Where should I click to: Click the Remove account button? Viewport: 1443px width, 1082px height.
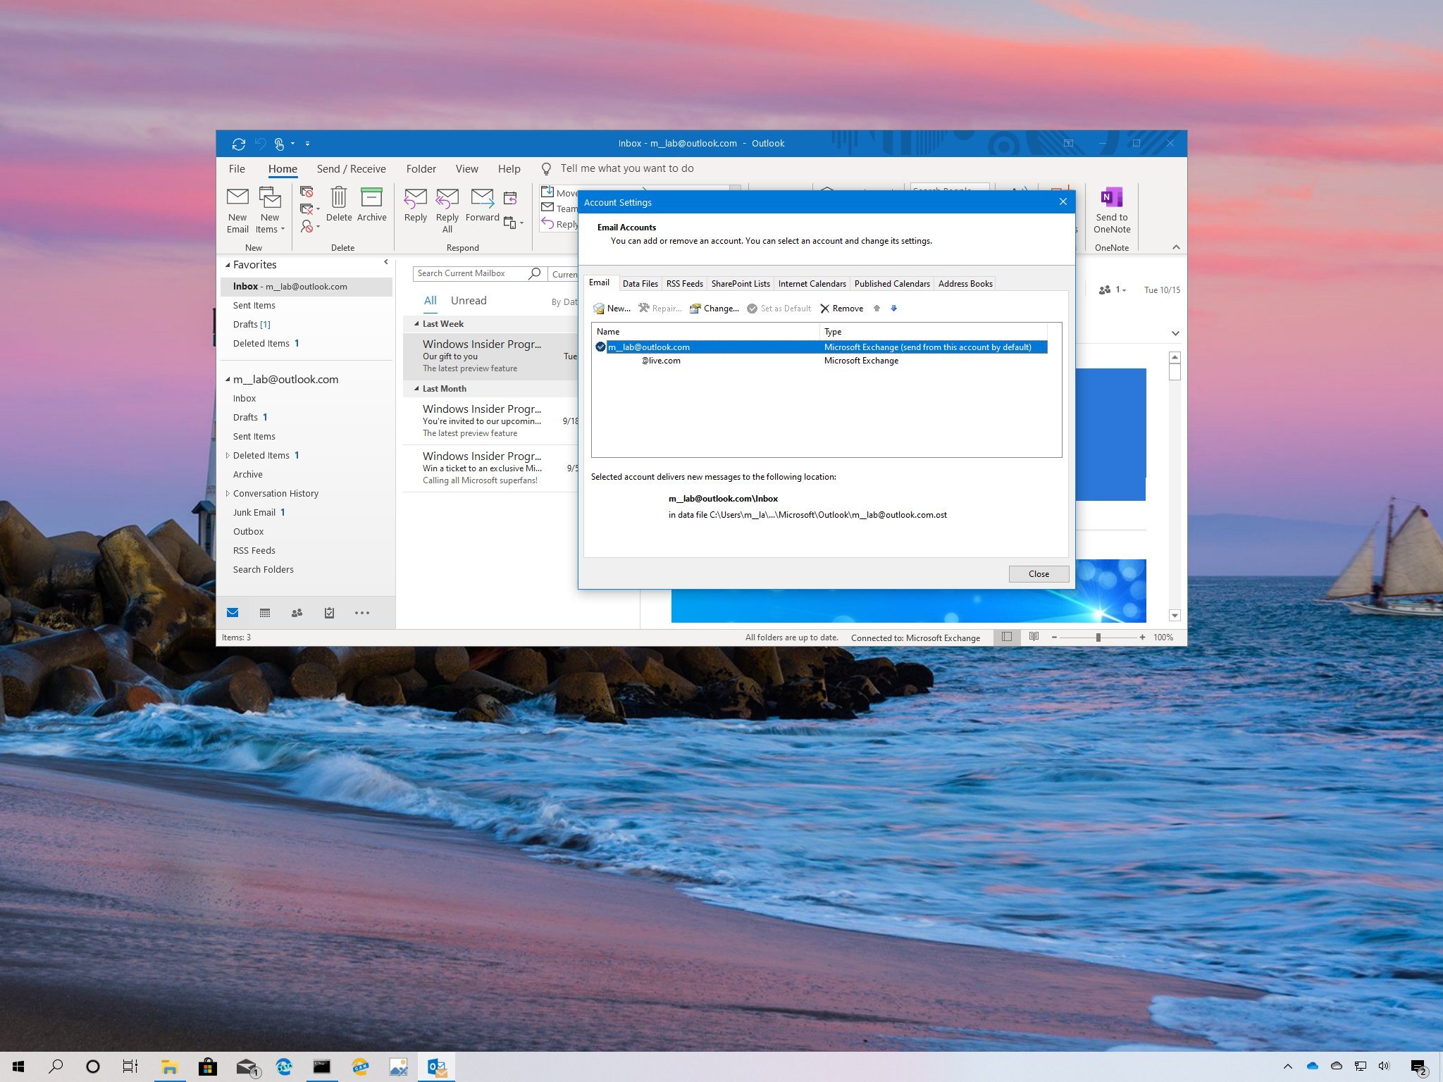pos(841,308)
